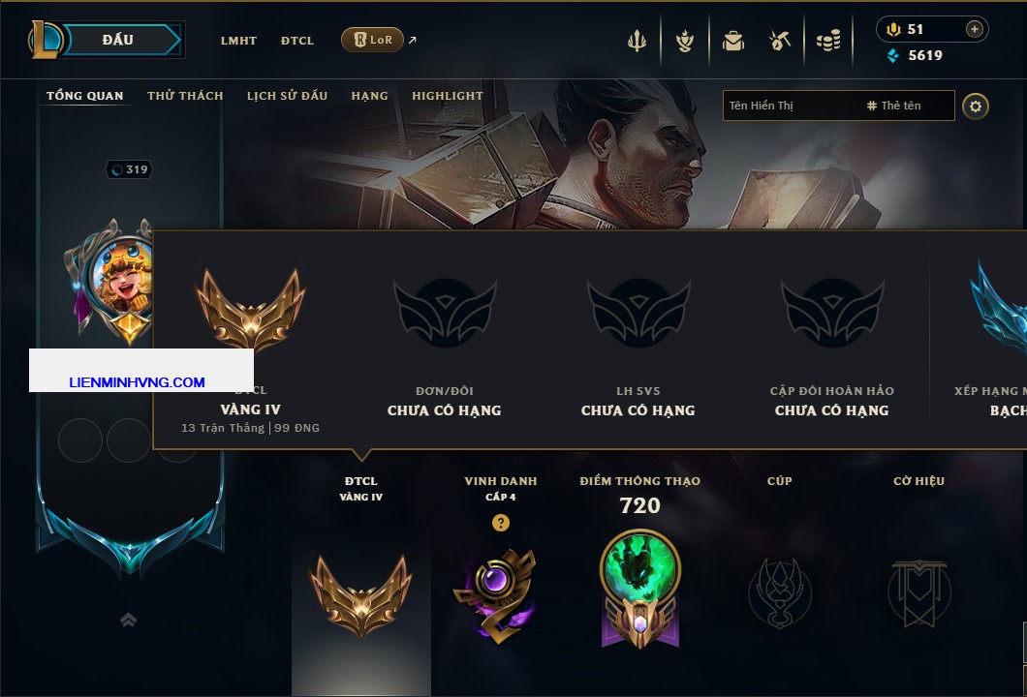
Task: Open the store coins icon
Action: click(828, 42)
